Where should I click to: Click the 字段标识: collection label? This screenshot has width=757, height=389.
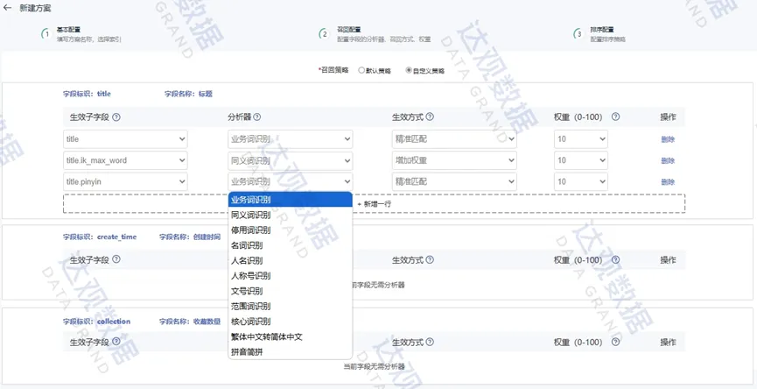click(96, 322)
